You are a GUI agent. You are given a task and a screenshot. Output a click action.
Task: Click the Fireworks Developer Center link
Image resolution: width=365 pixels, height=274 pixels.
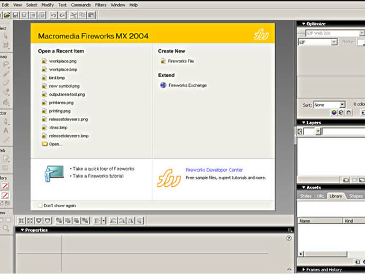coord(214,170)
